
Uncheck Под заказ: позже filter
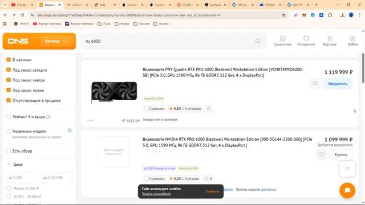click(9, 90)
